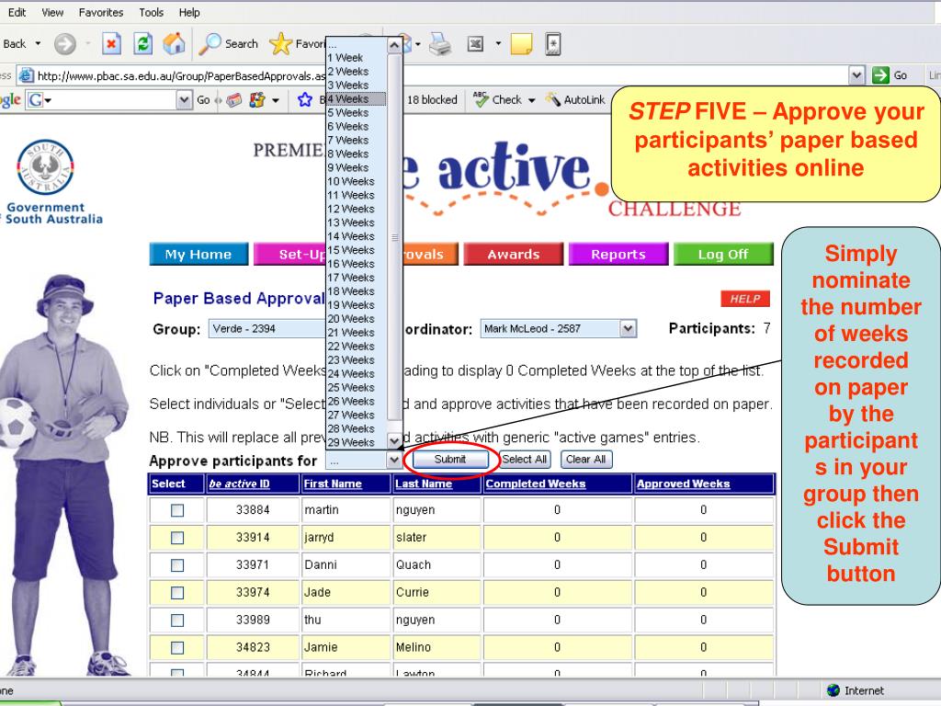The image size is (941, 706).
Task: Click the green Go arrow button
Action: pyautogui.click(x=880, y=75)
